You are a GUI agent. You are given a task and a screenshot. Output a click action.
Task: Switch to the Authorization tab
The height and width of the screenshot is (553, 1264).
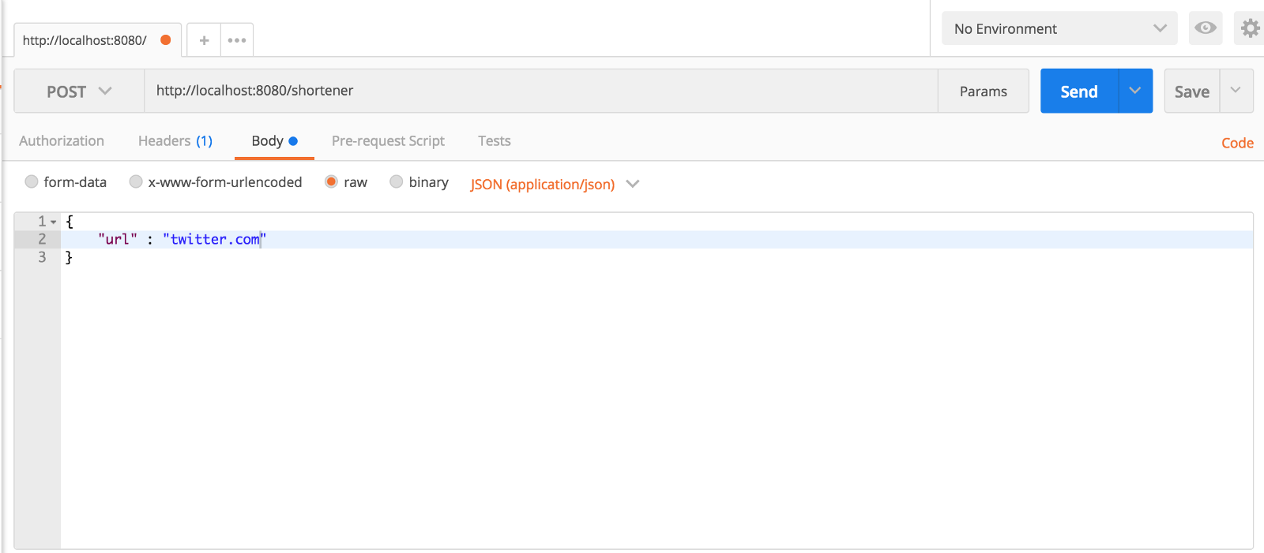[62, 141]
